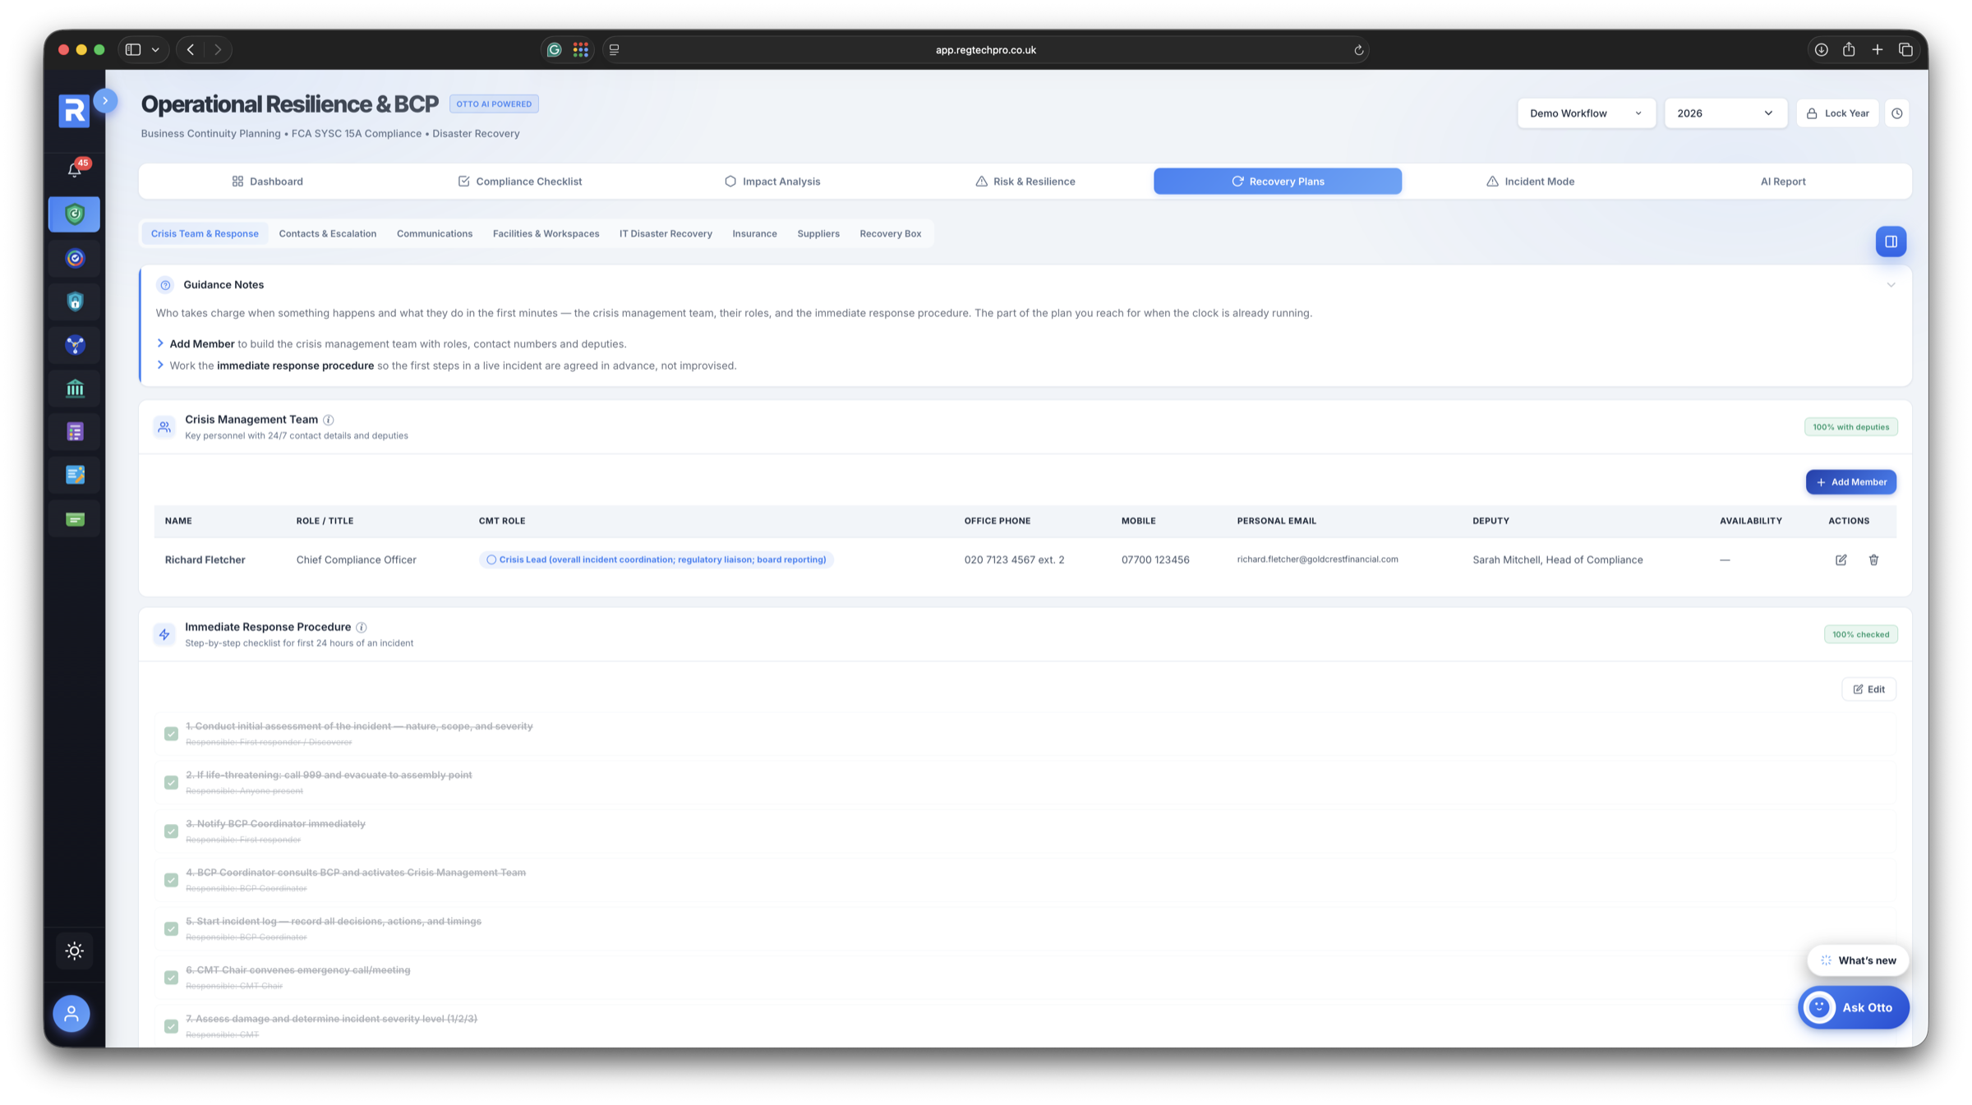
Task: Select the Communications sub-tab
Action: pyautogui.click(x=435, y=234)
